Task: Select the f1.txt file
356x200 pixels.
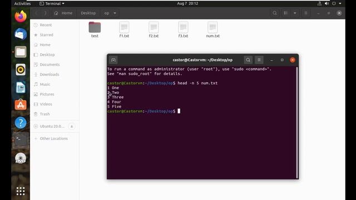Action: tap(124, 29)
